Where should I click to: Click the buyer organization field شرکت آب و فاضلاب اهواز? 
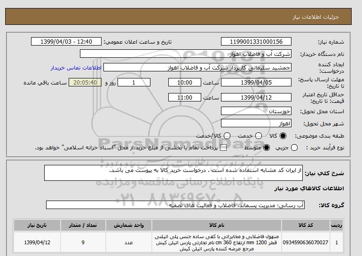pos(186,54)
